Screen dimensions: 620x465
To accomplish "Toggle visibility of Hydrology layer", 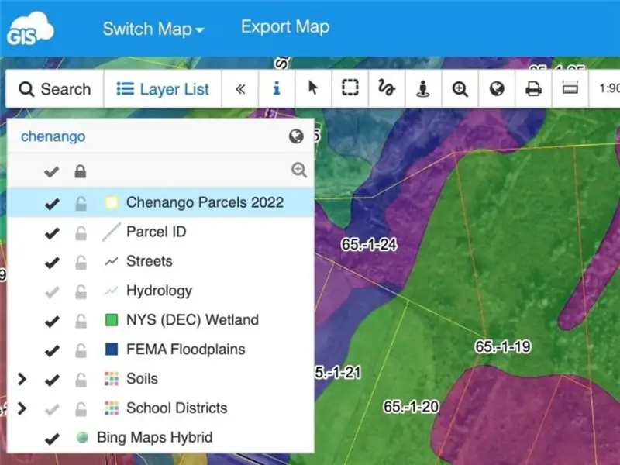I will (x=52, y=291).
